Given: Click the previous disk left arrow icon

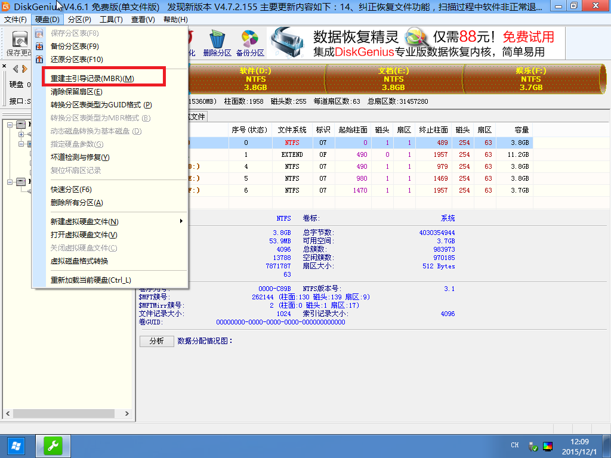Looking at the screenshot, I should pyautogui.click(x=16, y=69).
